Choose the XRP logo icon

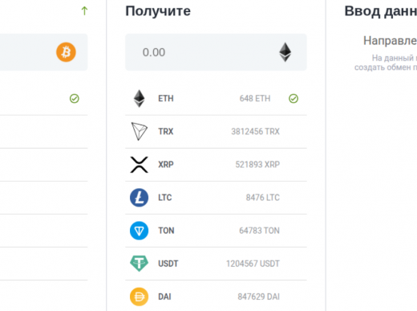(x=139, y=165)
